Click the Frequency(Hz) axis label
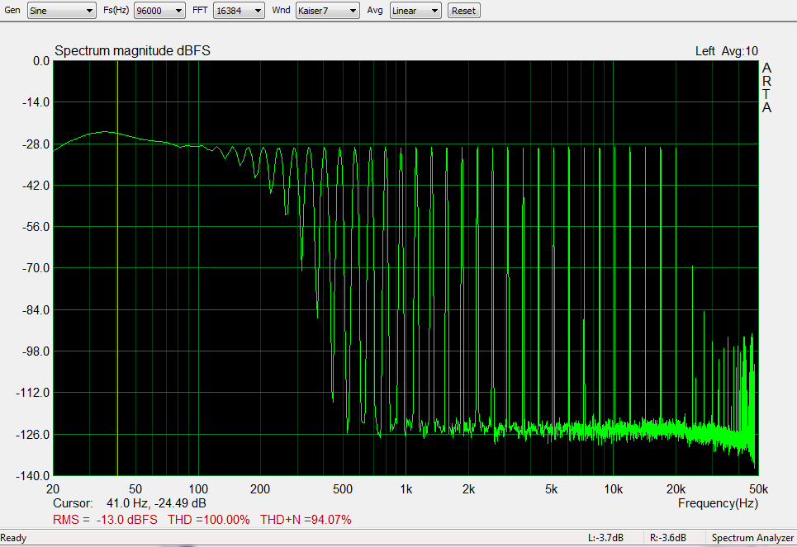Image resolution: width=797 pixels, height=547 pixels. [718, 503]
